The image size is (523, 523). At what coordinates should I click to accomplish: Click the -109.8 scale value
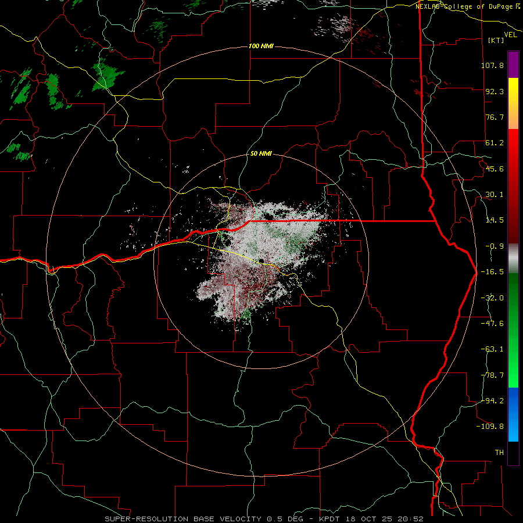(x=490, y=427)
